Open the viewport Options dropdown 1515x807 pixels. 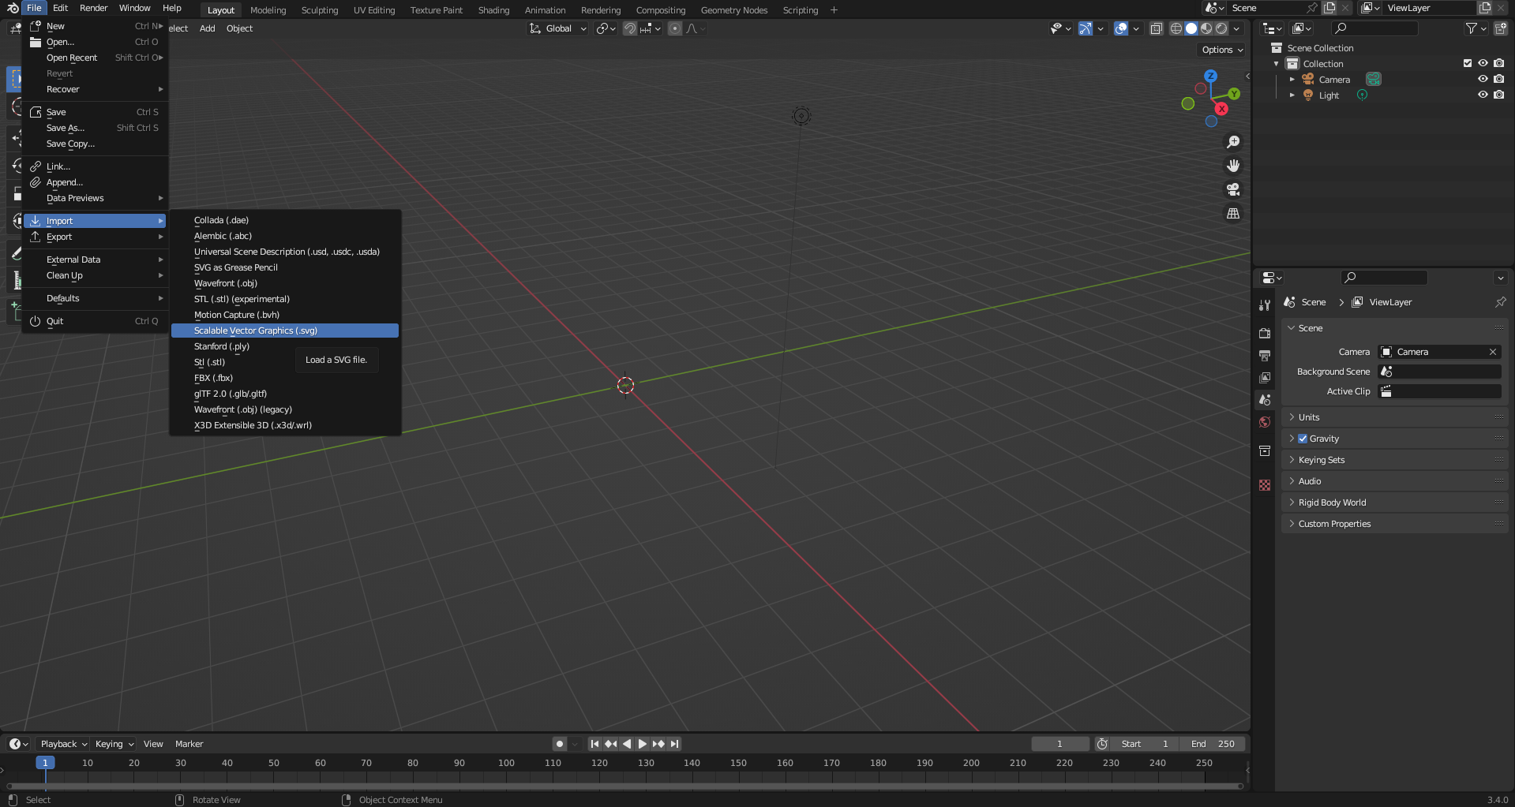1222,50
